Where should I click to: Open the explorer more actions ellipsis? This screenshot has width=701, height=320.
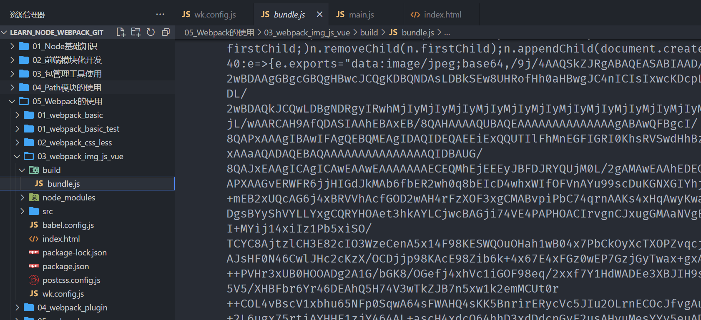pos(160,15)
